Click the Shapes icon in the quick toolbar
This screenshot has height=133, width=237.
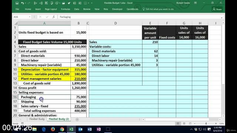point(57,3)
